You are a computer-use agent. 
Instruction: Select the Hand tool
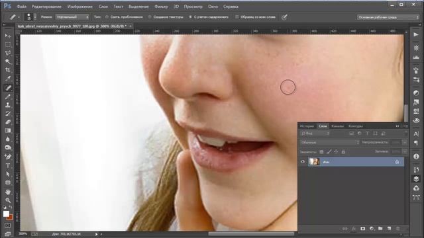click(8, 192)
